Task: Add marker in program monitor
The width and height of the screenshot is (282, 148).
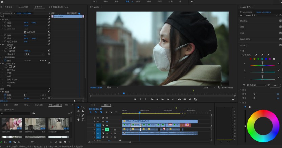Action: click(135, 99)
